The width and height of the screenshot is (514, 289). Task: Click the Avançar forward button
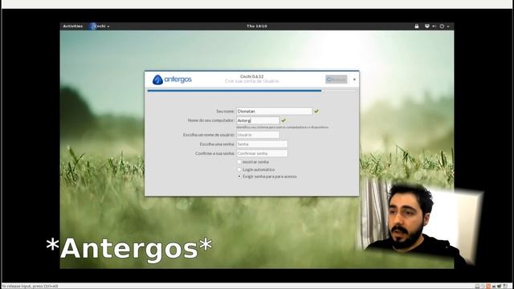click(x=337, y=79)
